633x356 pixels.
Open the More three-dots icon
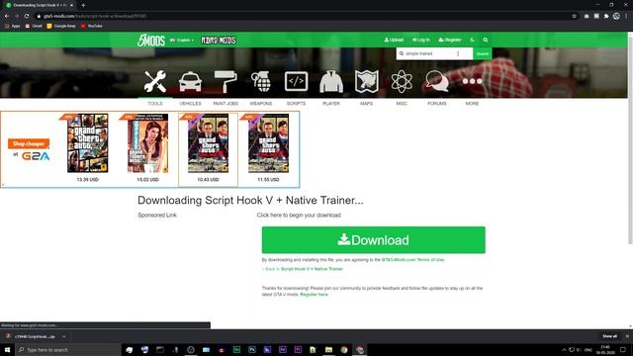[472, 81]
